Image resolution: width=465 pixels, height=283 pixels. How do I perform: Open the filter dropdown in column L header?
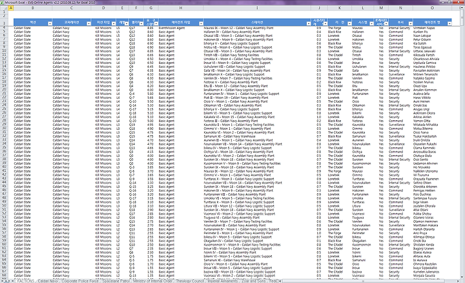pos(371,23)
